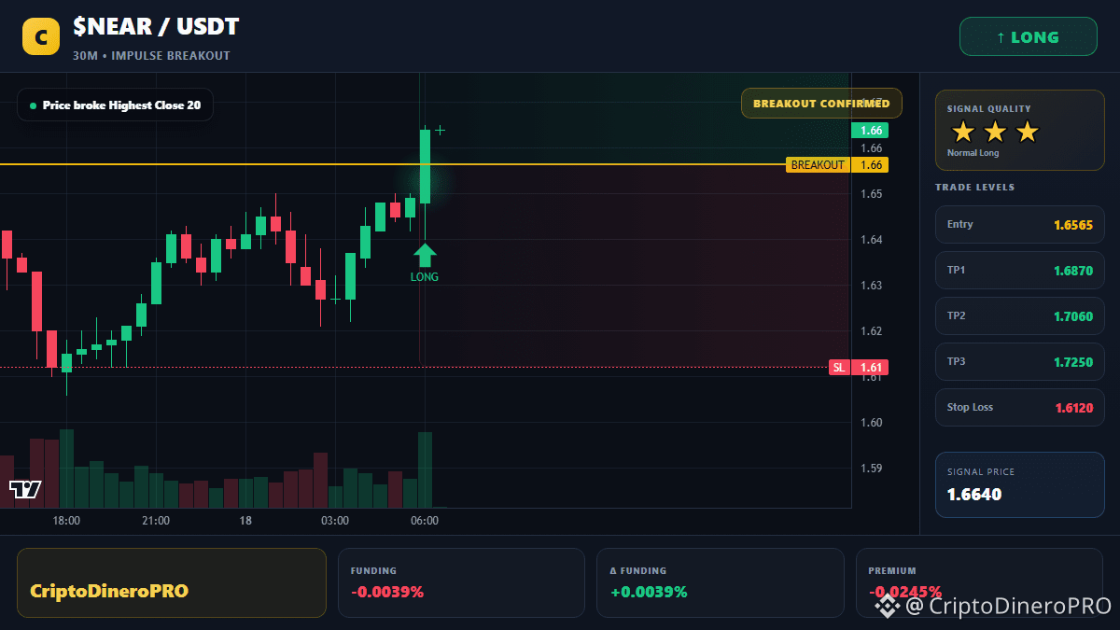Screen dimensions: 1120x630
Task: Click the tallest volume bar at 06:00
Action: 425,469
